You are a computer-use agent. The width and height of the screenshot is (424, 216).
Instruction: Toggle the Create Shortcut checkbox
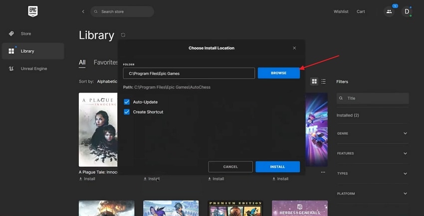click(127, 112)
